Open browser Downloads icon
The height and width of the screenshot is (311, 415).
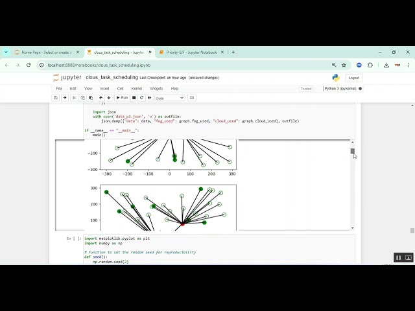point(386,65)
